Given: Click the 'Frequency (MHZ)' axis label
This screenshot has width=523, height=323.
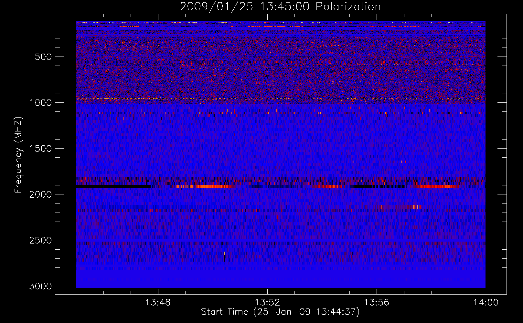Looking at the screenshot, I should [x=19, y=155].
